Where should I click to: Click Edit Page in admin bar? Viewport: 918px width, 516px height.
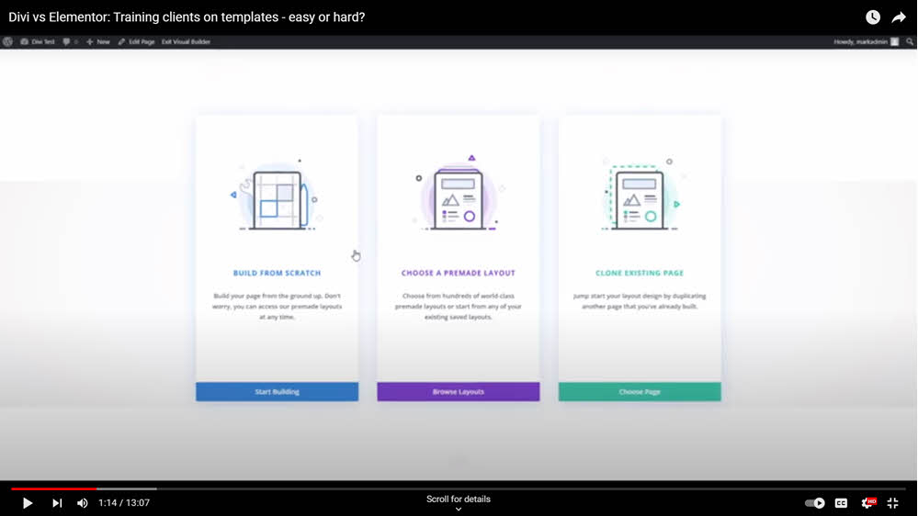136,41
